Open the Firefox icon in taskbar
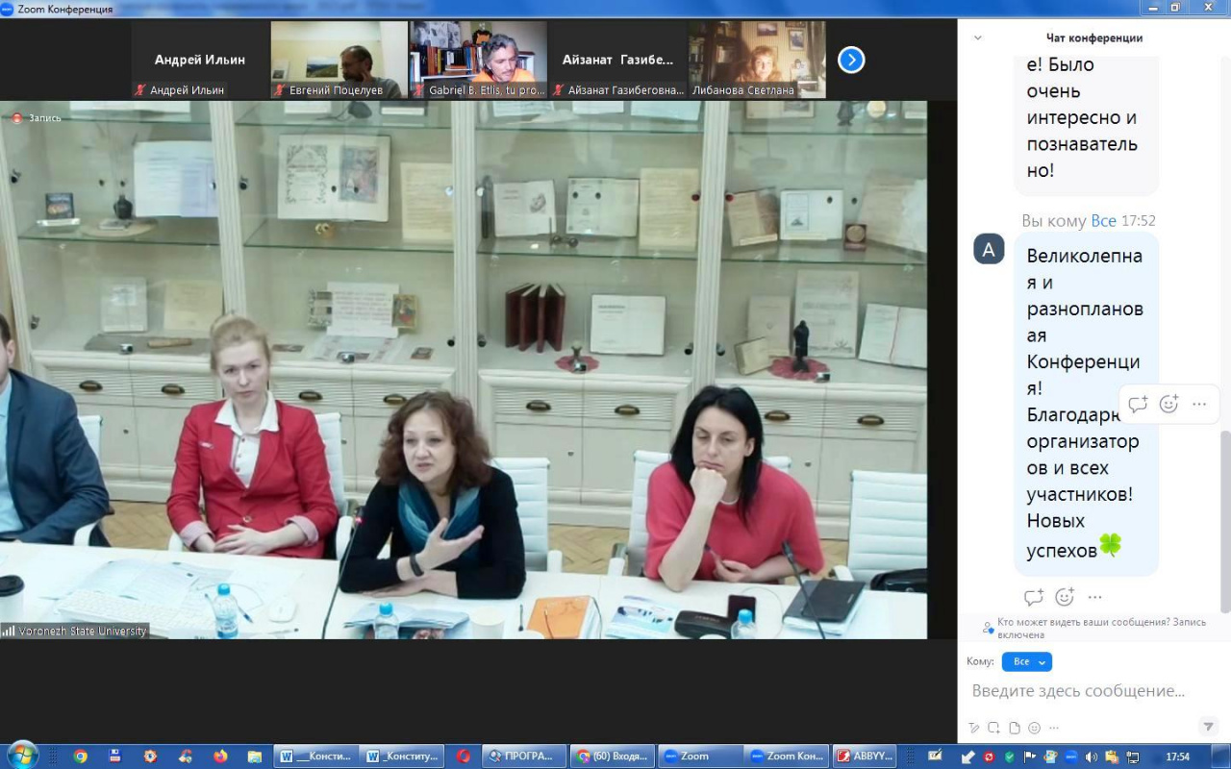The image size is (1231, 769). click(220, 756)
